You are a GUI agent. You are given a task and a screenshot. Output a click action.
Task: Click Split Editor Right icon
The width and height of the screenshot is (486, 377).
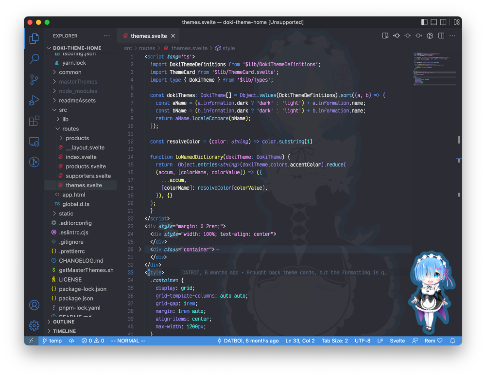click(x=441, y=36)
